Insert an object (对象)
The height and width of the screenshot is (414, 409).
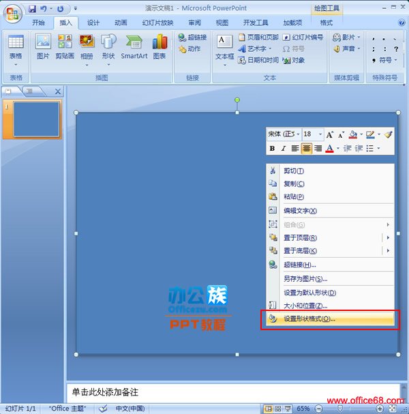click(x=293, y=61)
